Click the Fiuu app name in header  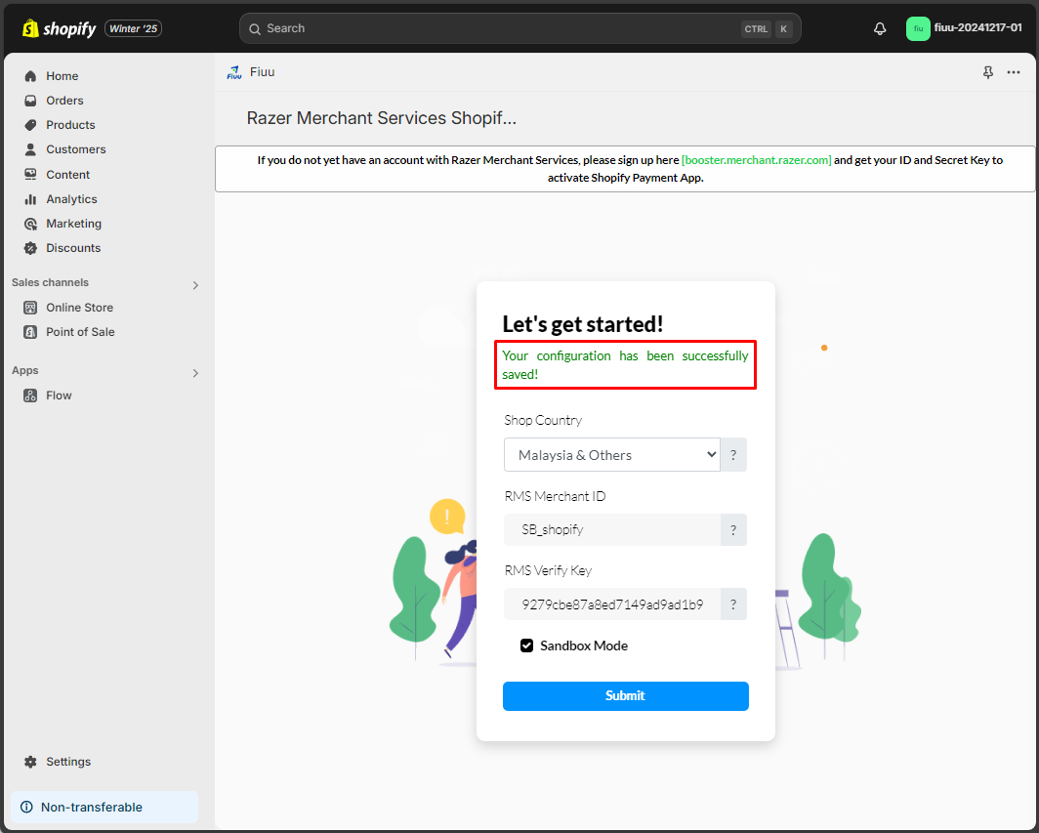point(263,72)
